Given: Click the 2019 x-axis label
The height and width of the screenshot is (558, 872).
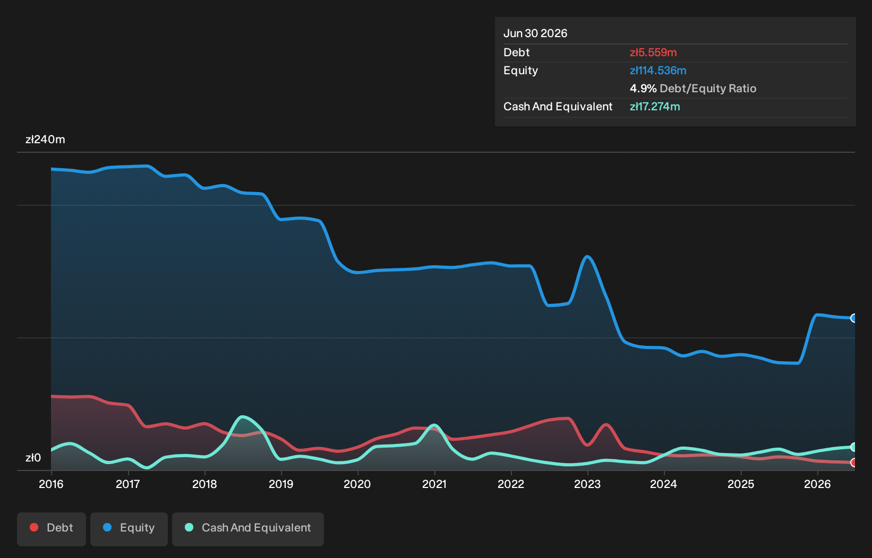Looking at the screenshot, I should tap(281, 484).
